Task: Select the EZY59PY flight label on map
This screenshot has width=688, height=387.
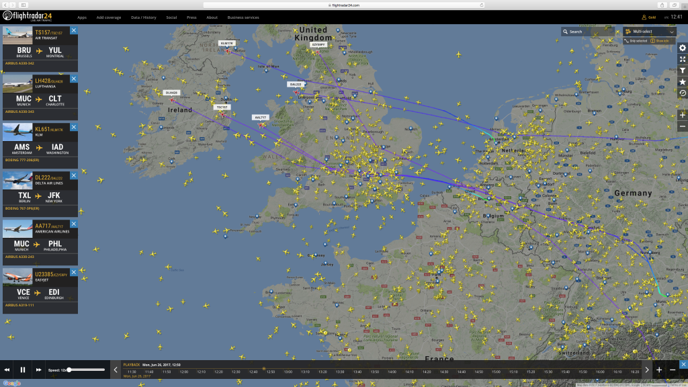Action: pyautogui.click(x=318, y=45)
